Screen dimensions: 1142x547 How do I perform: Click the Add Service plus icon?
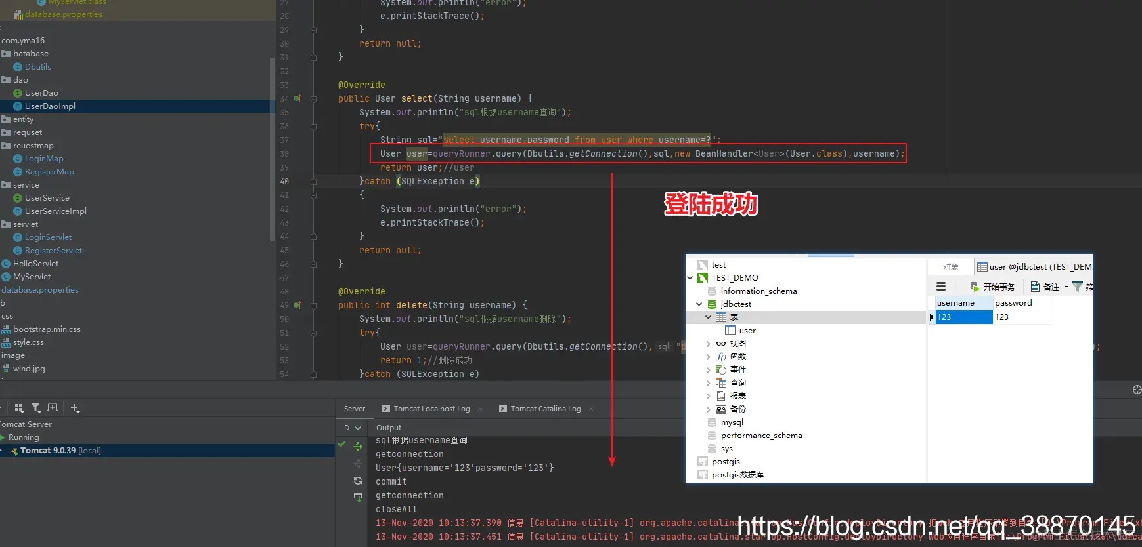tap(75, 408)
